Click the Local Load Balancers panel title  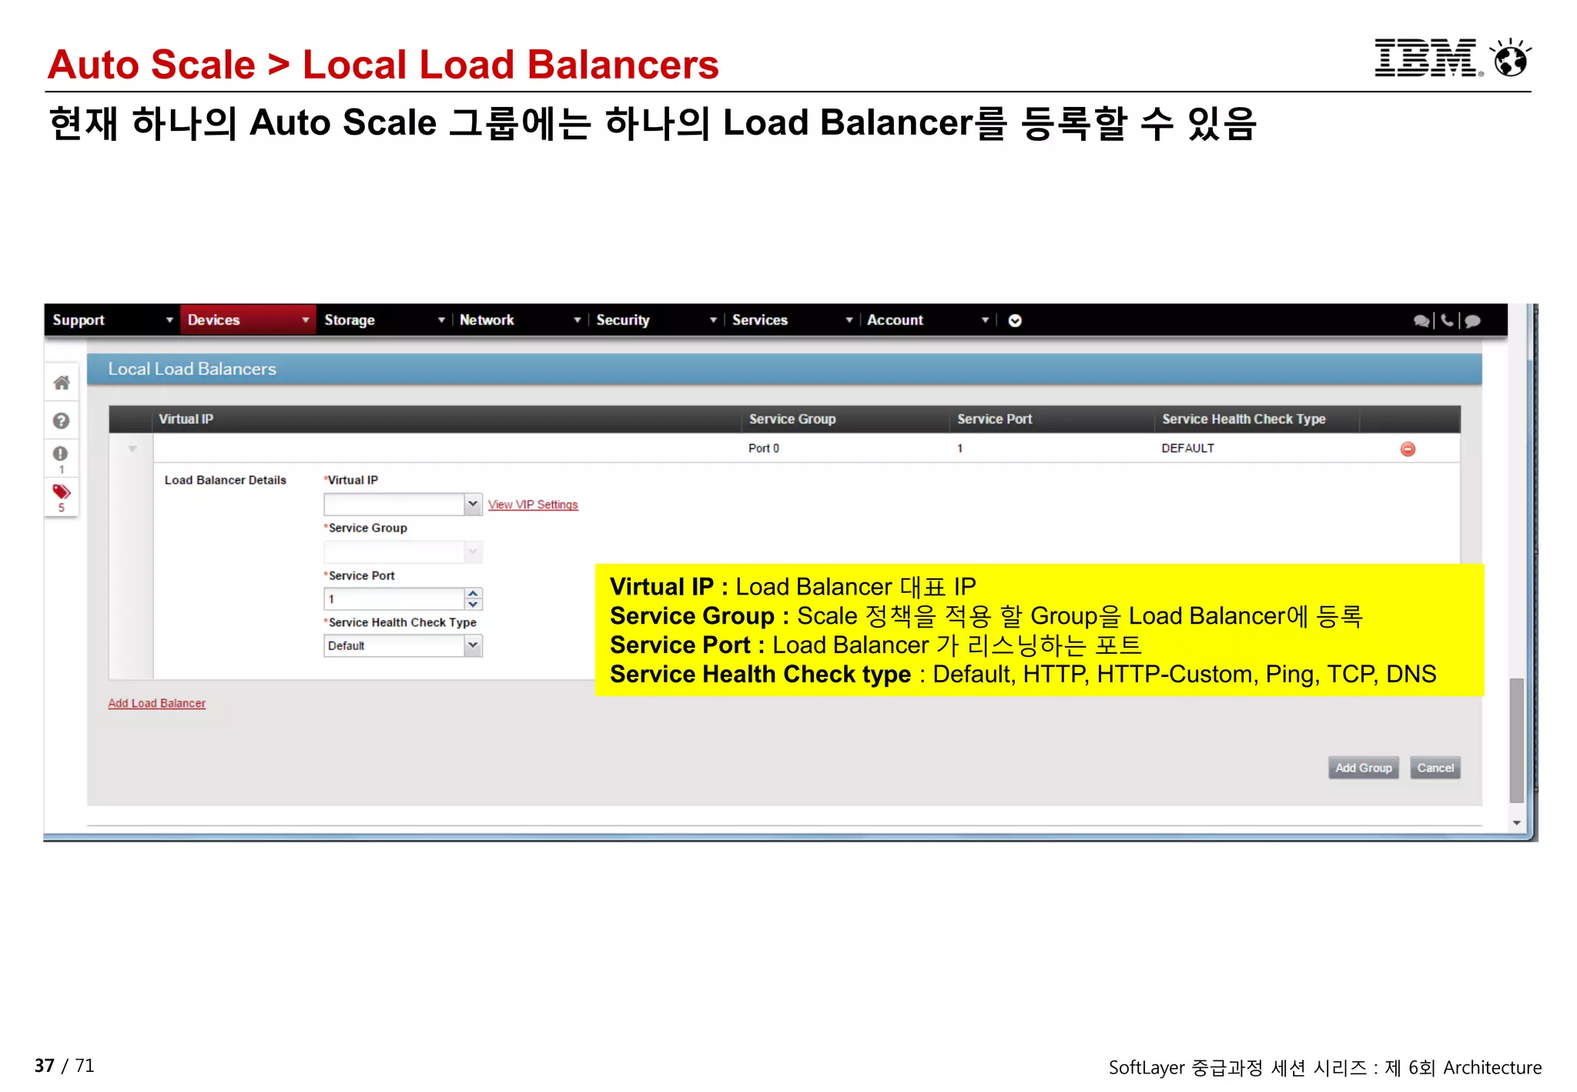[x=192, y=369]
